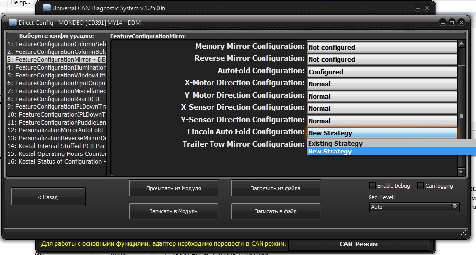This screenshot has width=476, height=255.
Task: Enable the Enable Debug checkbox
Action: point(372,186)
